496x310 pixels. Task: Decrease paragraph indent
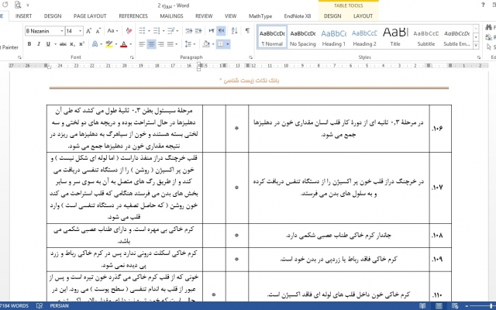pos(189,31)
